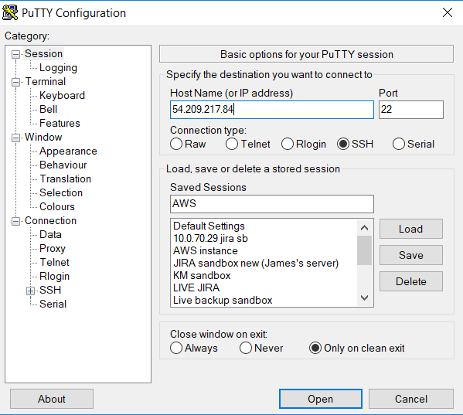
Task: Open the Colours settings category
Action: (x=57, y=206)
